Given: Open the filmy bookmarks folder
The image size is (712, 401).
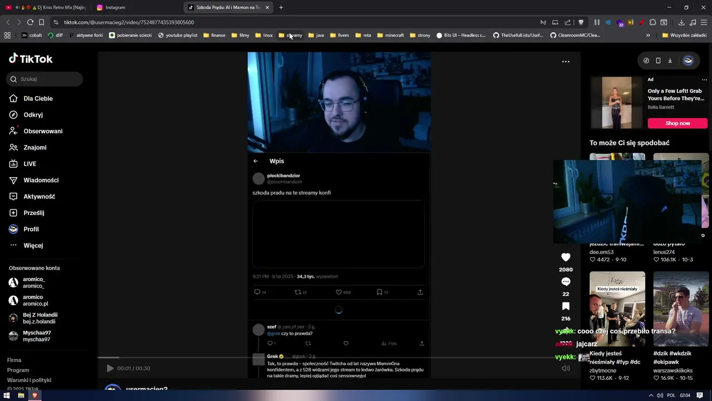Looking at the screenshot, I should (240, 35).
